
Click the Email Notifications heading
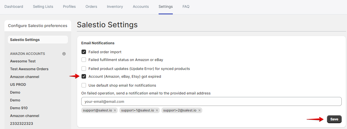coord(98,43)
